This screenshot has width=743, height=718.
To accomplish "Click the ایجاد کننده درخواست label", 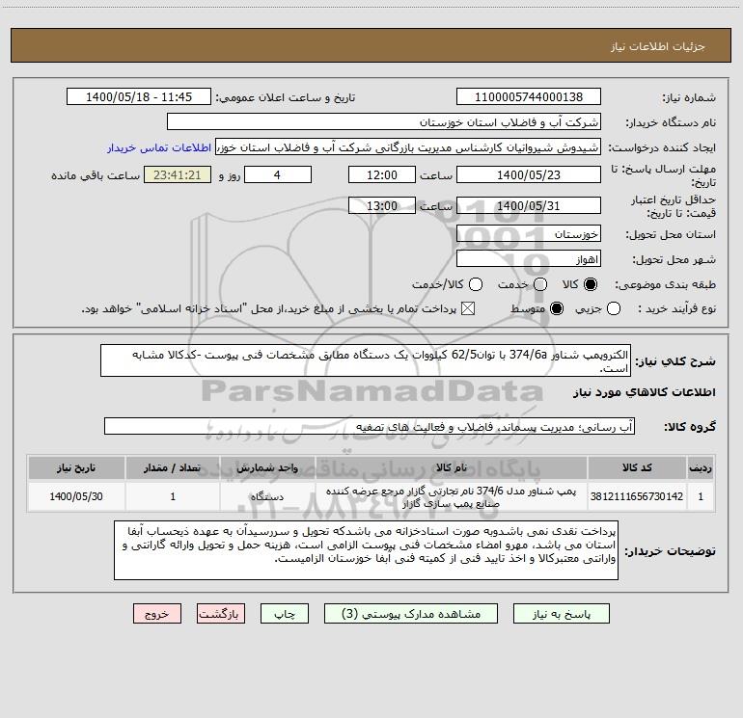I will (x=662, y=147).
